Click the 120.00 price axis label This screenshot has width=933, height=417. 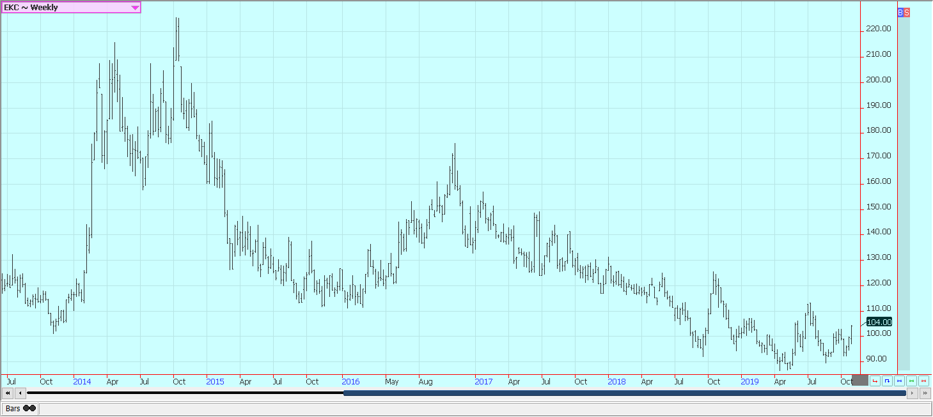[879, 283]
